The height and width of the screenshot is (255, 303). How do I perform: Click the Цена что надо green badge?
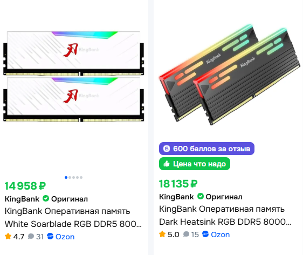[x=195, y=164]
